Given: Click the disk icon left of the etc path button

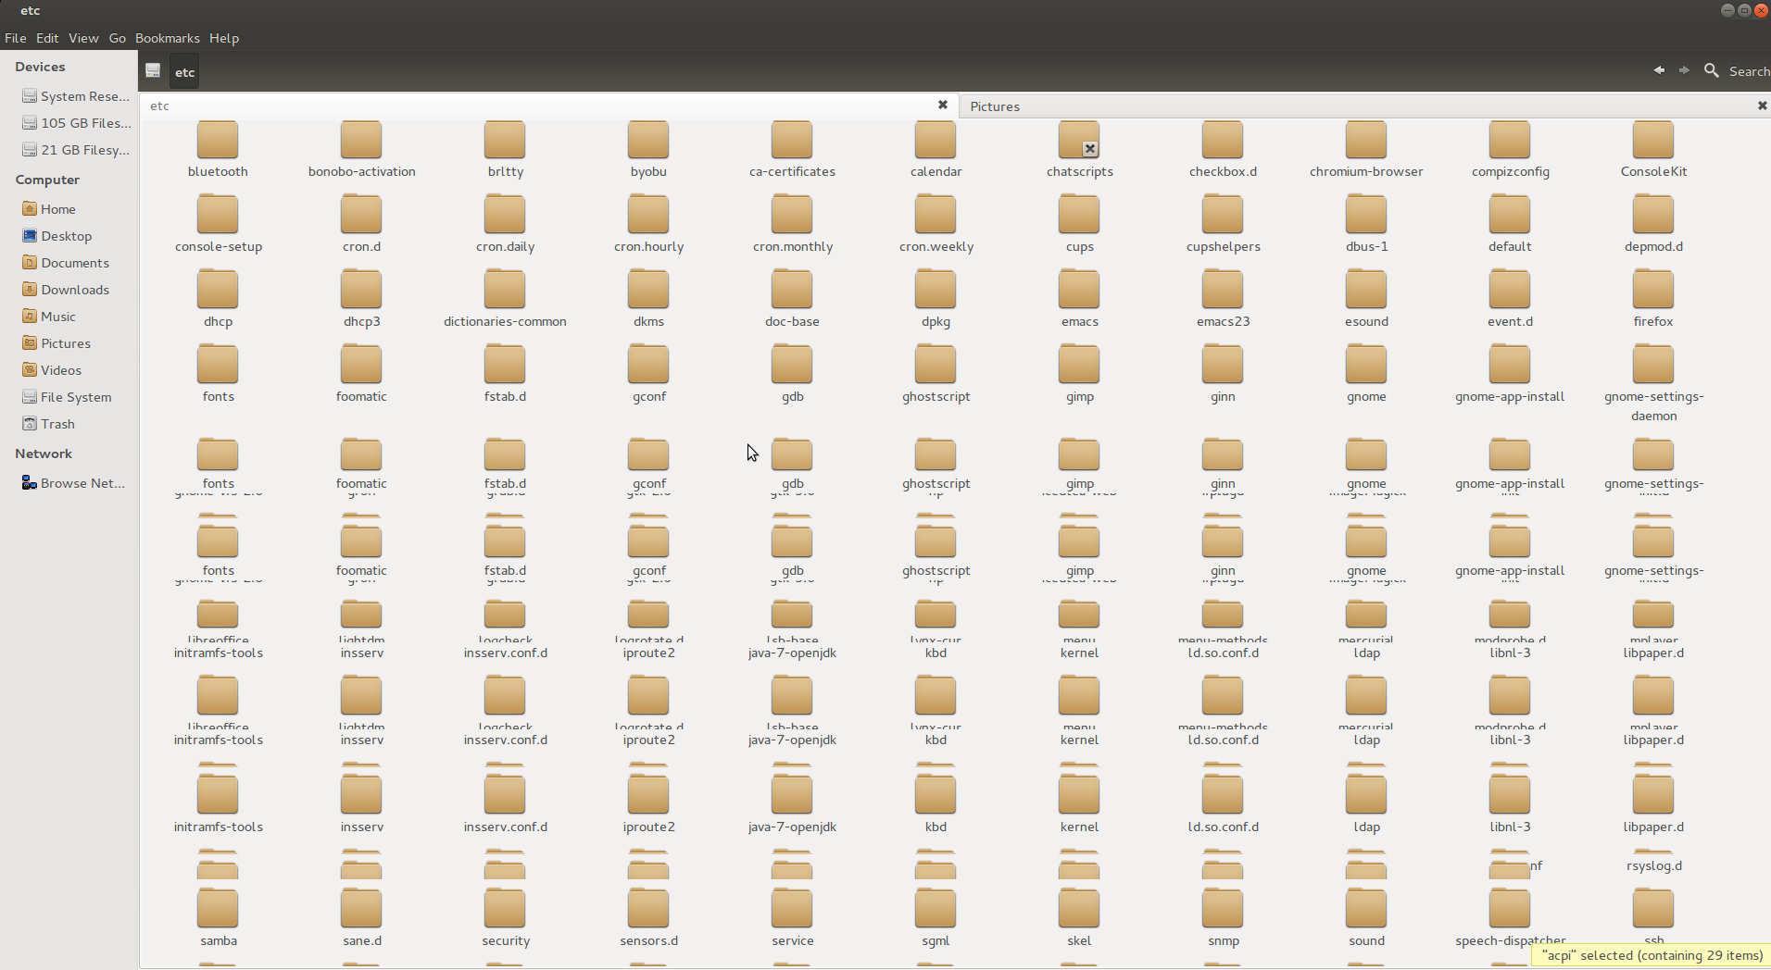Looking at the screenshot, I should [154, 71].
